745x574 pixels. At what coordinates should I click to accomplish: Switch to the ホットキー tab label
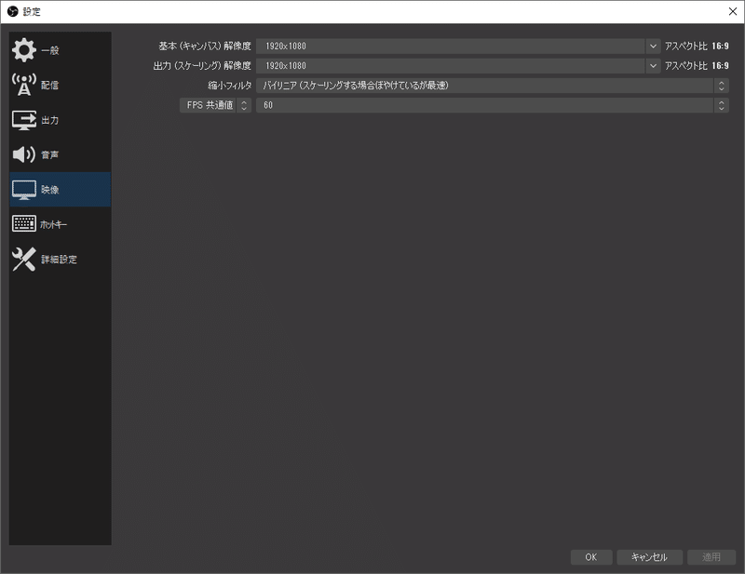point(54,224)
